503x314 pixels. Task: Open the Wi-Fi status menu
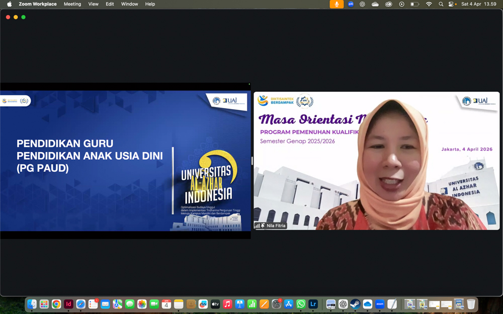click(x=429, y=4)
